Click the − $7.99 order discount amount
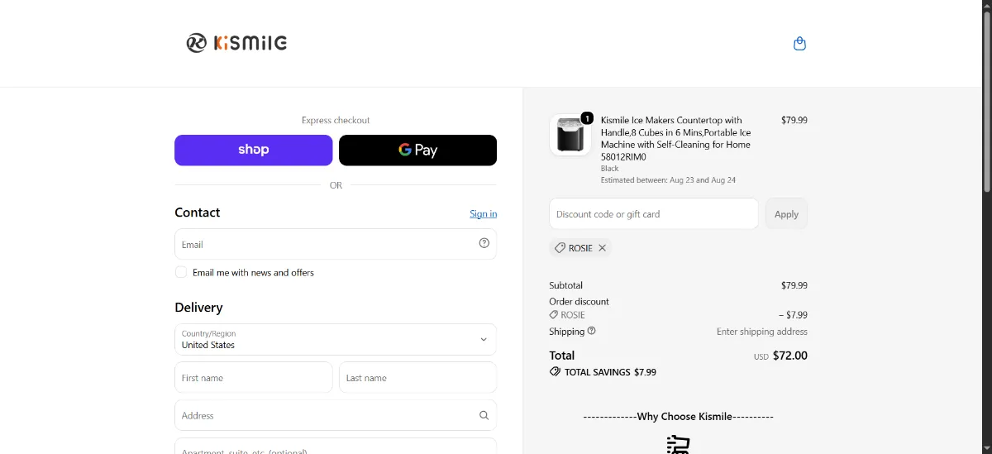The height and width of the screenshot is (454, 992). (794, 315)
